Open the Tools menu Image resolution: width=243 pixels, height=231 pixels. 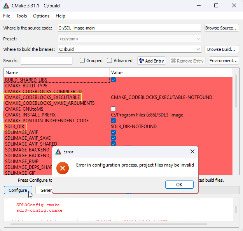[22, 16]
